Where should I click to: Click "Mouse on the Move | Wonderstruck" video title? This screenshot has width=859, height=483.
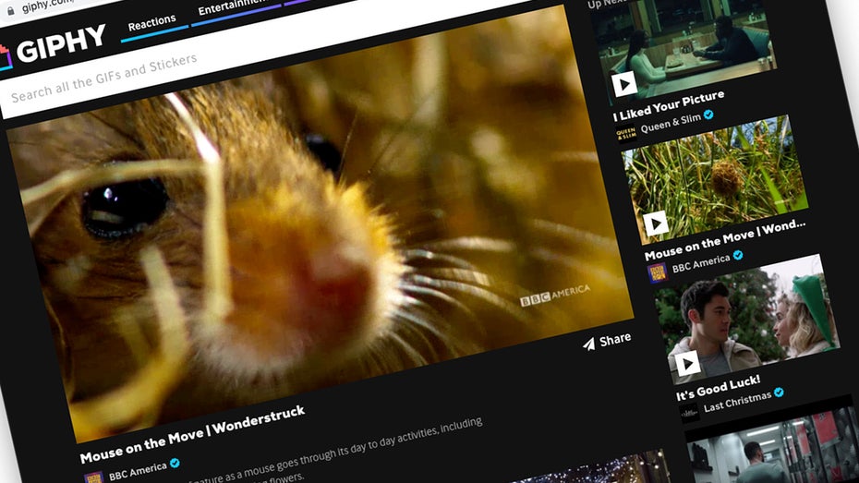pos(192,433)
